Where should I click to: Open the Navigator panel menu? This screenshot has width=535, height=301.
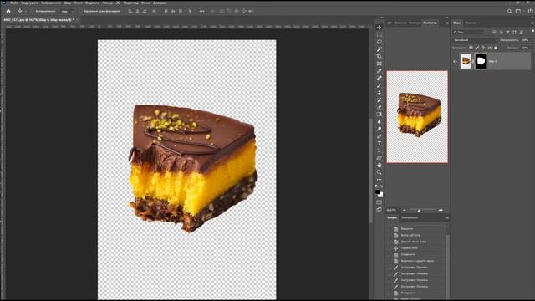coord(446,23)
